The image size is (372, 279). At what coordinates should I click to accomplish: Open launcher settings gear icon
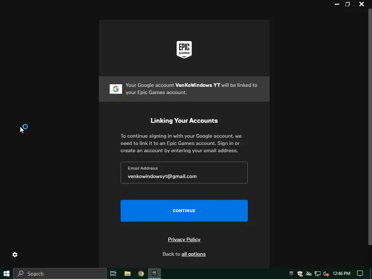(15, 255)
